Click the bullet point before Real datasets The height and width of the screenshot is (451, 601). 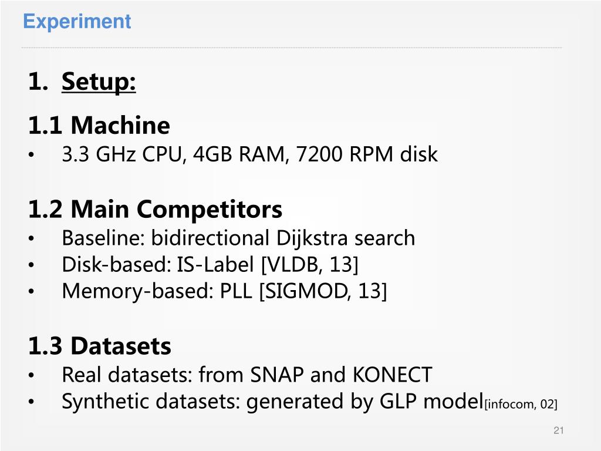pyautogui.click(x=31, y=375)
